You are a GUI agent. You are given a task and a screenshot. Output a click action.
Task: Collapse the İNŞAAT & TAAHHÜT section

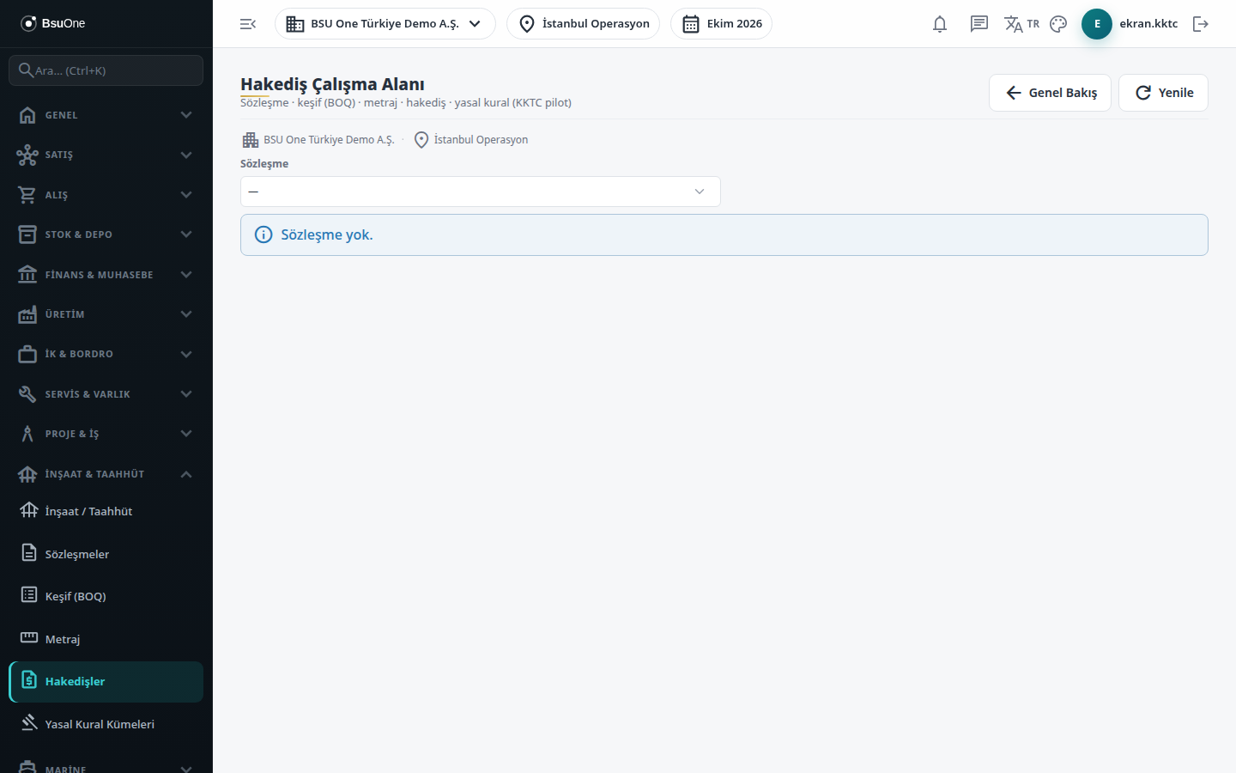pos(106,474)
